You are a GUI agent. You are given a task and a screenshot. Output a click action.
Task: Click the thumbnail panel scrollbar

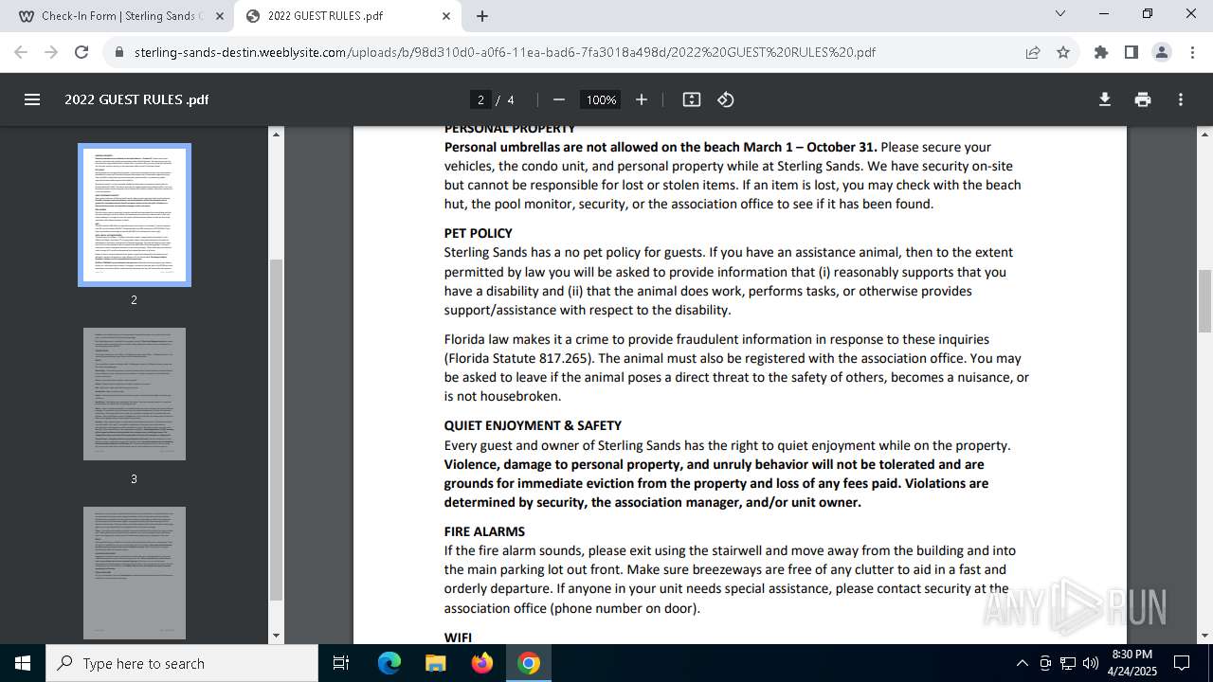pyautogui.click(x=276, y=430)
